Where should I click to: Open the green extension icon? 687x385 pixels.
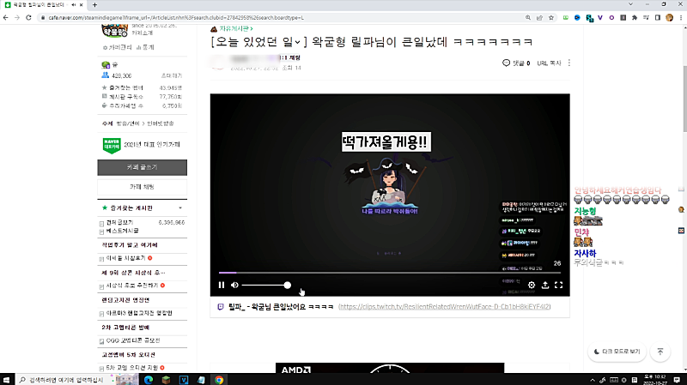tap(566, 17)
